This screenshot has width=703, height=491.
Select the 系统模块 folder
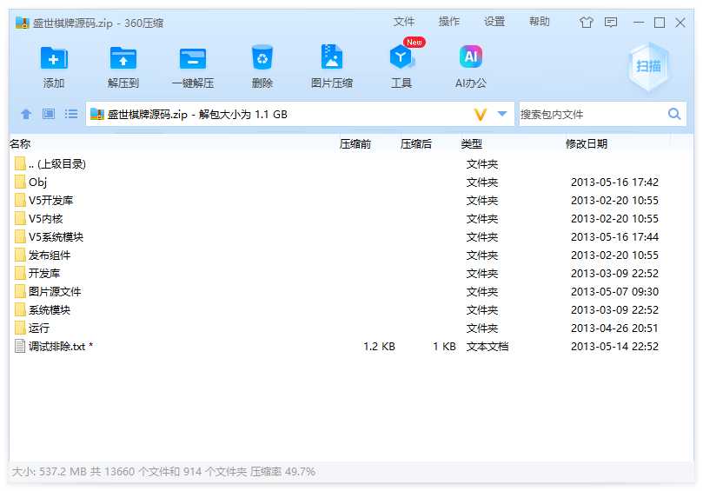[351, 310]
